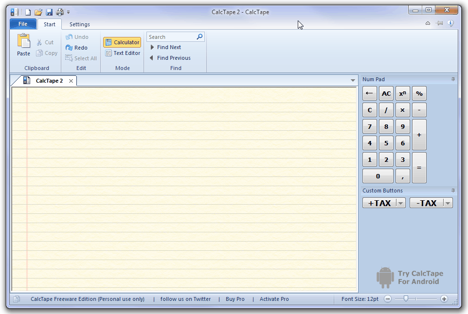
Task: Switch to Text Editor mode
Action: click(x=123, y=53)
